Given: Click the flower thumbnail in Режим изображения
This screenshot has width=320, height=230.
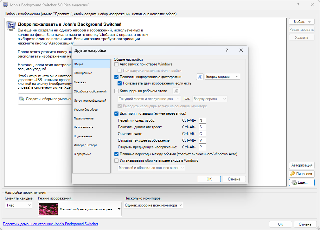Looking at the screenshot, I should [48, 209].
